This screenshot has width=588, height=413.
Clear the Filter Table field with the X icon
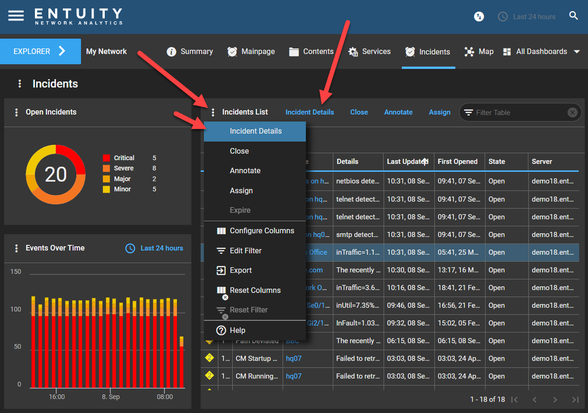[572, 112]
